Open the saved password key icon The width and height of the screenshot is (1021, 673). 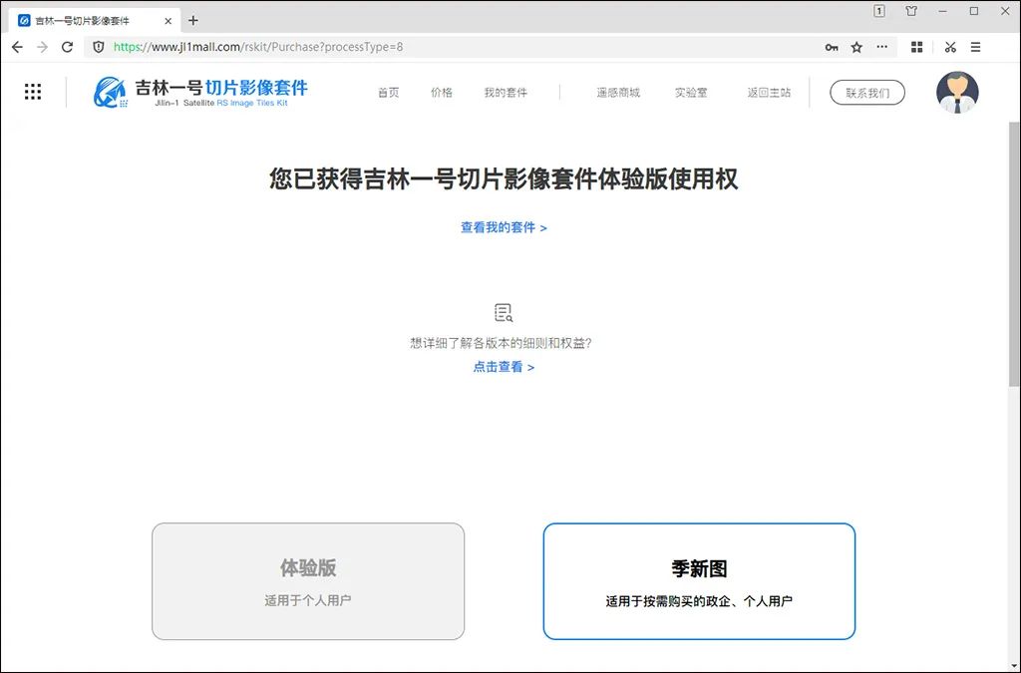(832, 47)
